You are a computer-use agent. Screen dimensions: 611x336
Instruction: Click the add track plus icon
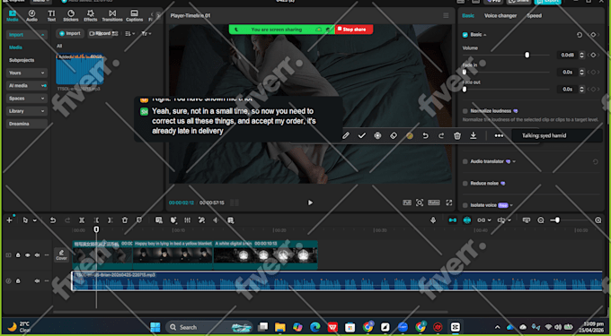point(9,220)
